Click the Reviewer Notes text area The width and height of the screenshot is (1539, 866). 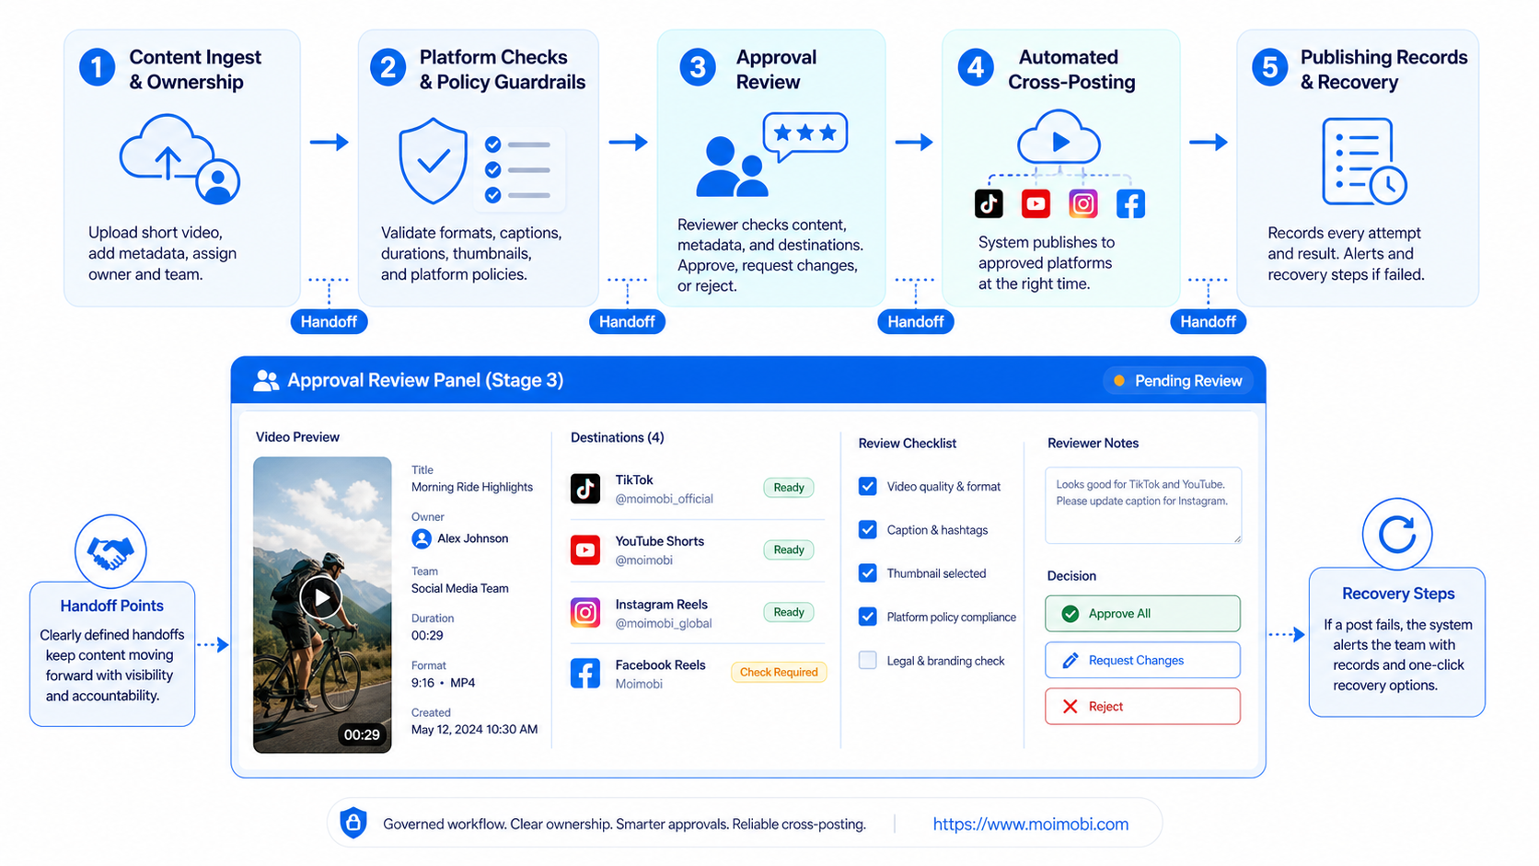pyautogui.click(x=1143, y=505)
